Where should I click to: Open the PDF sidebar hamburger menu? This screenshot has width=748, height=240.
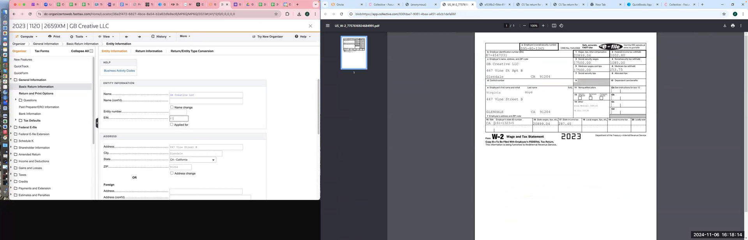tap(328, 26)
